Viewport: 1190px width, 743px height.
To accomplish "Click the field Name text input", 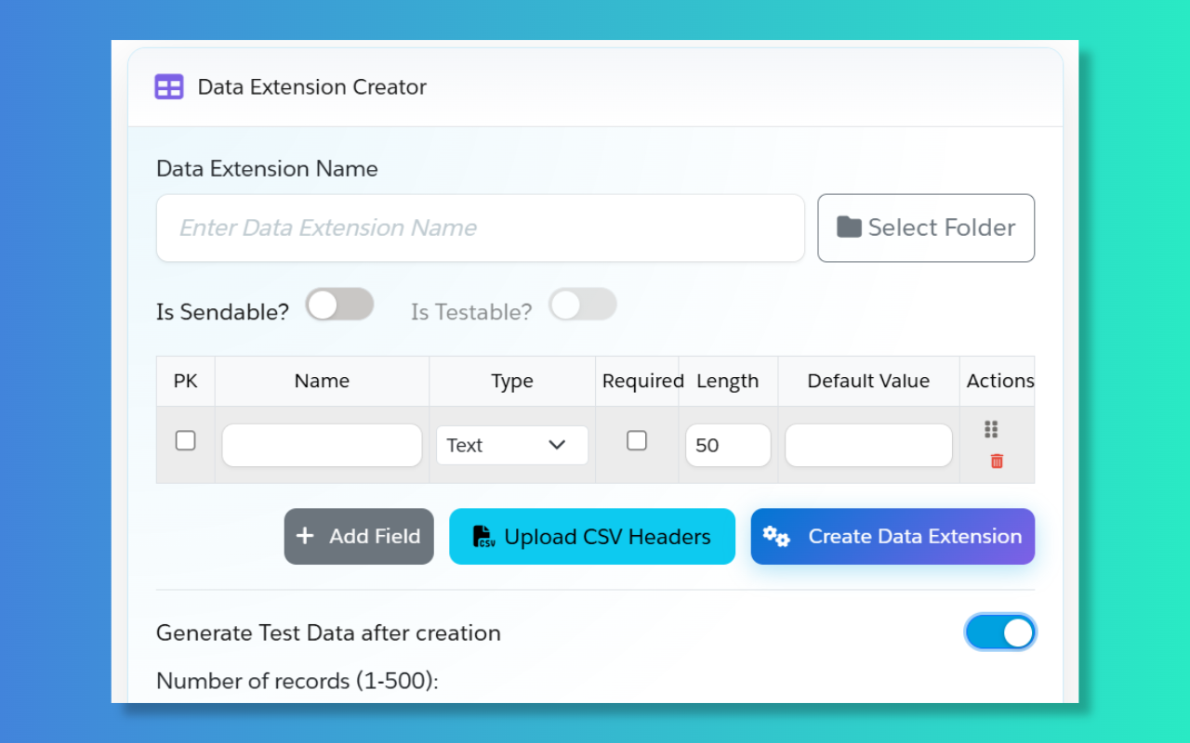I will coord(322,445).
